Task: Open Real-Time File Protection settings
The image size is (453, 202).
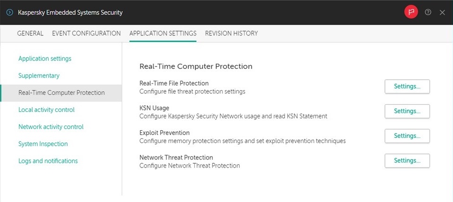Action: 407,86
